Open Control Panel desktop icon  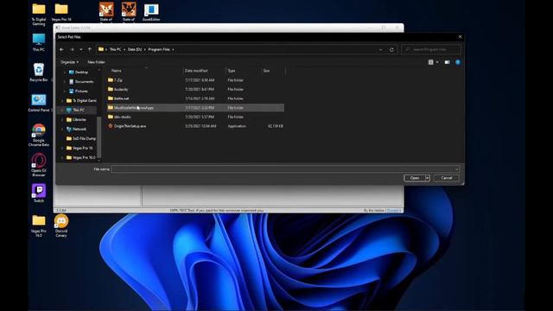tap(39, 103)
